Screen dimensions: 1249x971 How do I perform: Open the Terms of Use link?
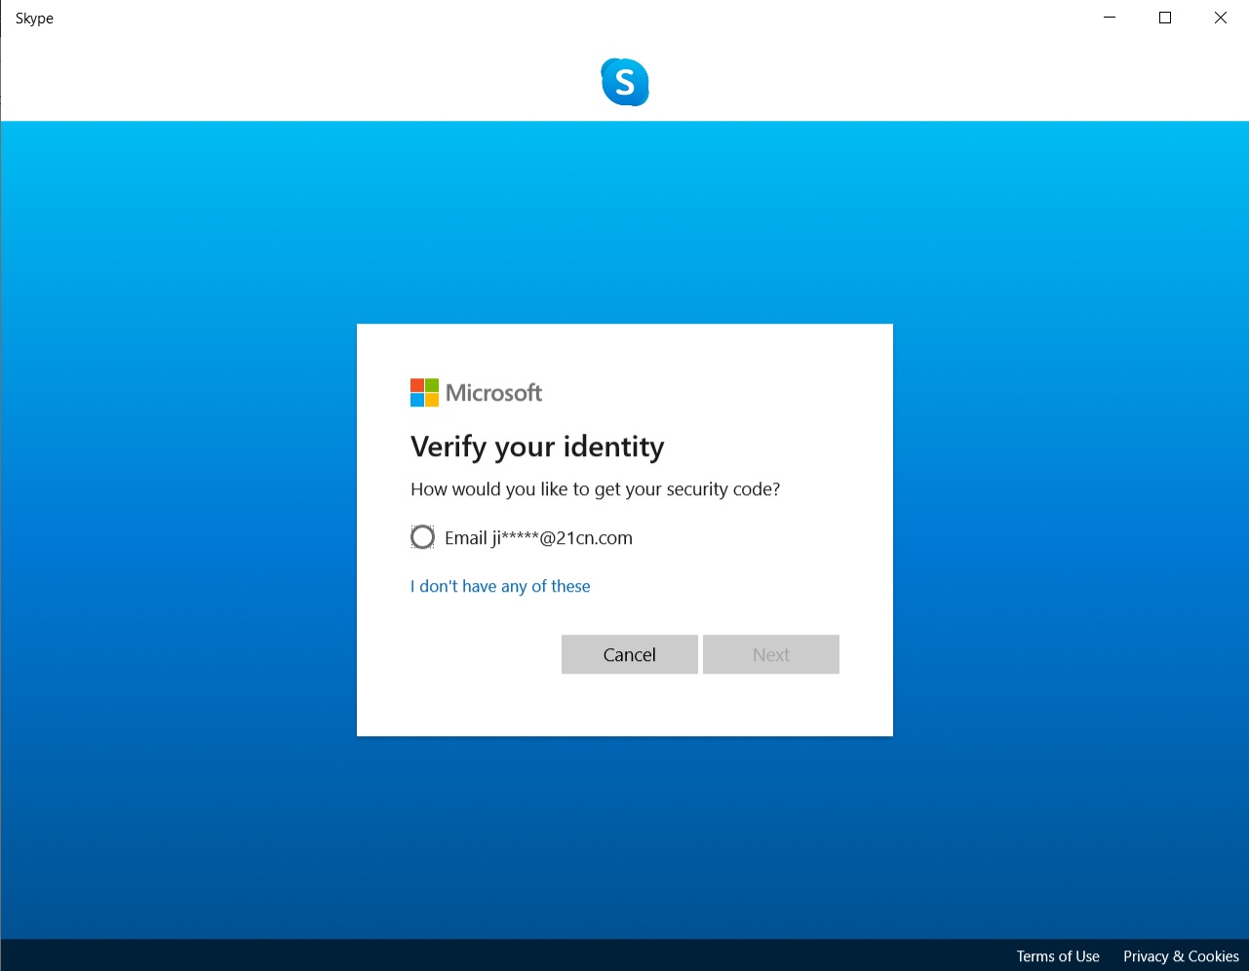click(x=1058, y=956)
